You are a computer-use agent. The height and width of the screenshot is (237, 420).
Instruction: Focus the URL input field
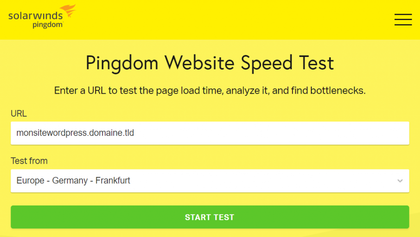coord(210,133)
